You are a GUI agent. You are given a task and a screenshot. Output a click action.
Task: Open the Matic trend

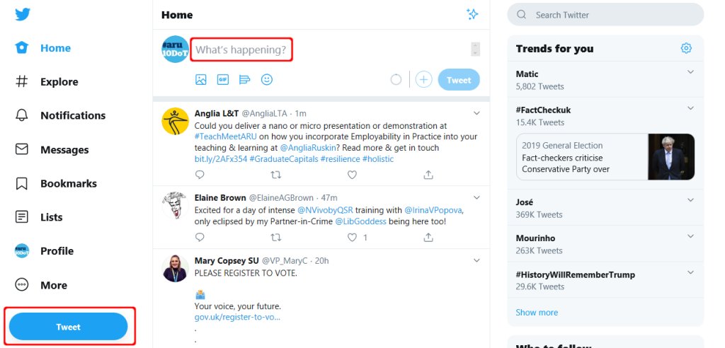point(527,74)
